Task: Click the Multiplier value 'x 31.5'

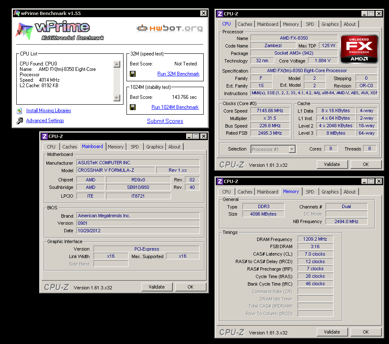Action: 270,118
